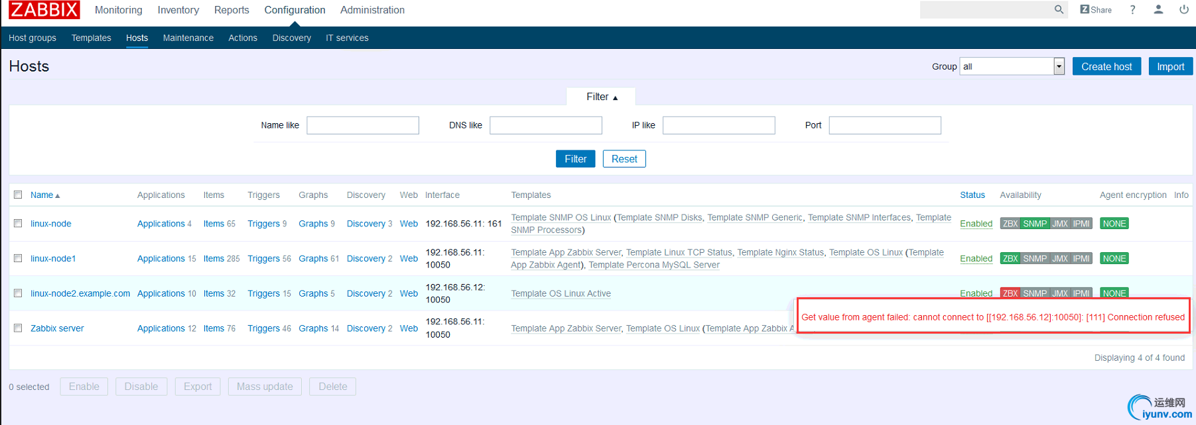Click SNMP availability badge for linux-node
The width and height of the screenshot is (1196, 425).
[1035, 224]
